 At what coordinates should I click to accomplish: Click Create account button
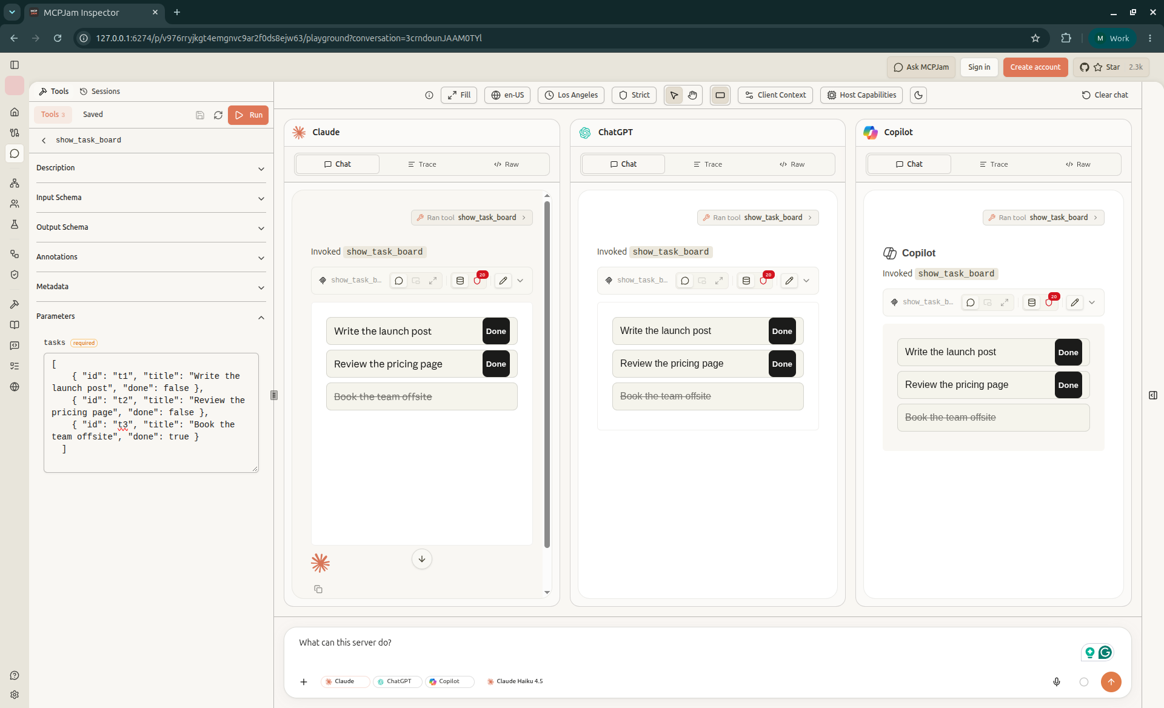pos(1035,67)
